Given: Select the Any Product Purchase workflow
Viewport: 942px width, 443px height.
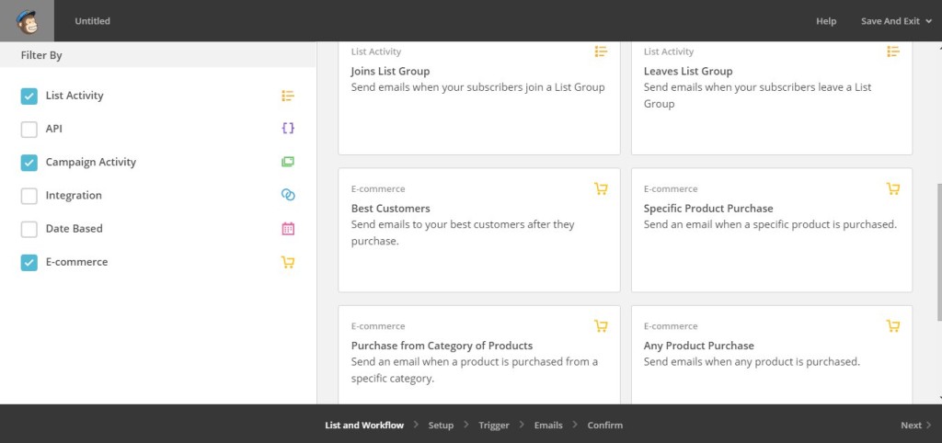Looking at the screenshot, I should tap(772, 355).
